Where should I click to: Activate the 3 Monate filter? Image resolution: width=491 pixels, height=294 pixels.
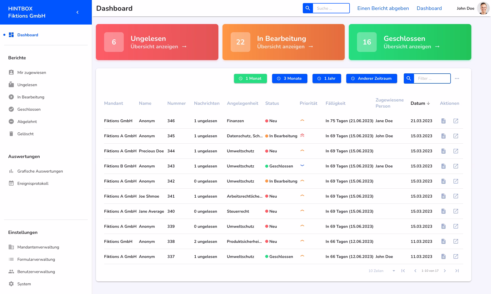[290, 78]
